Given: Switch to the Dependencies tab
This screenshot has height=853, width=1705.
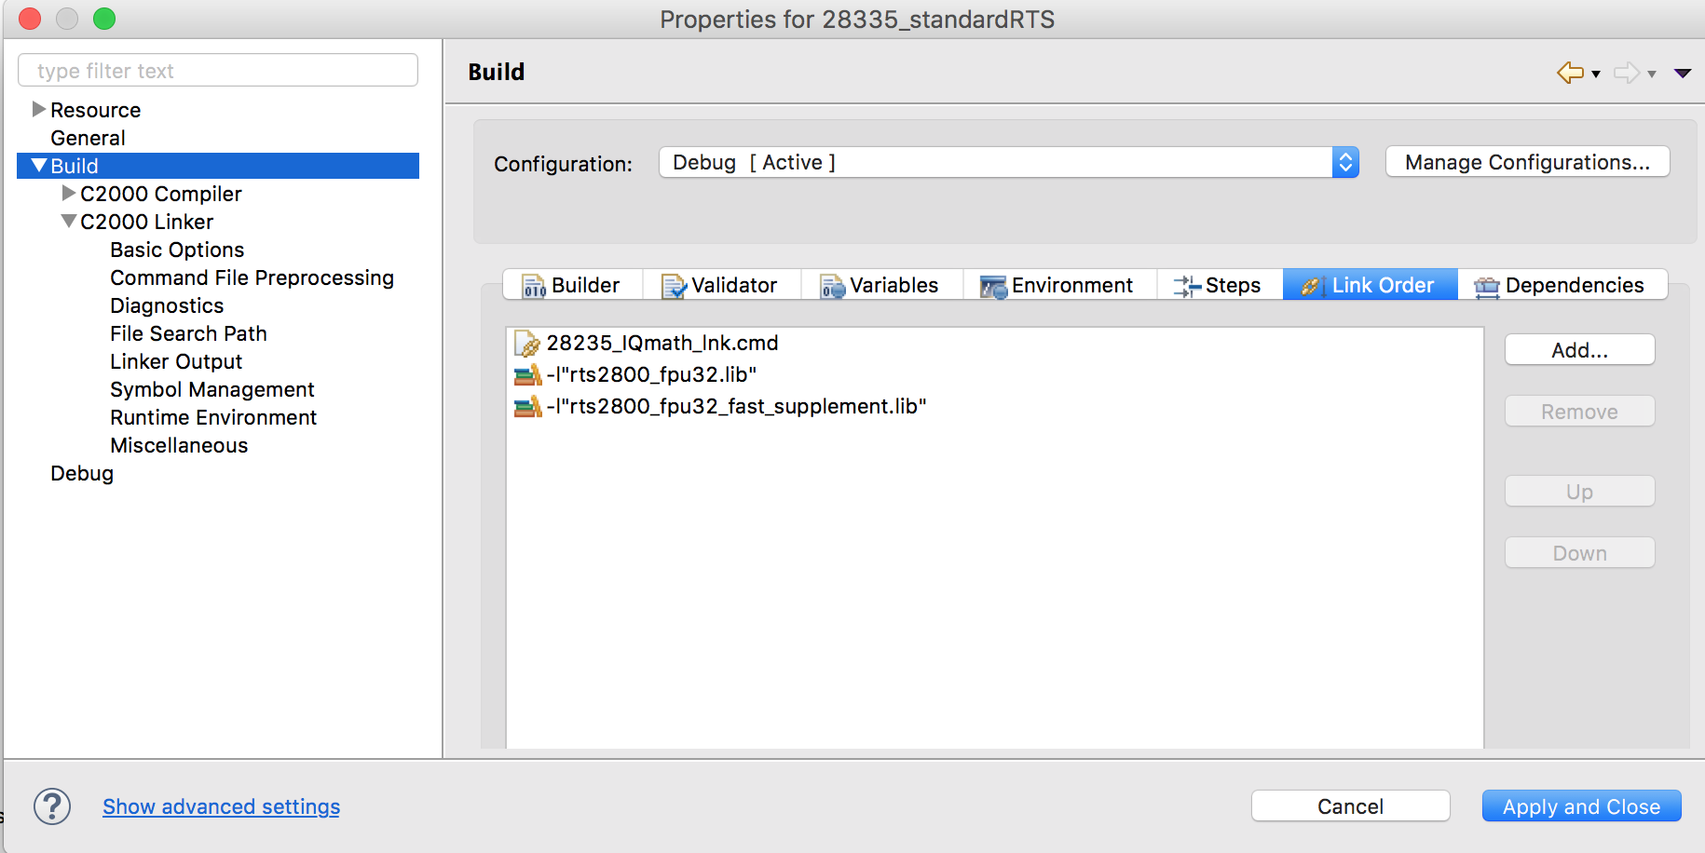Looking at the screenshot, I should click(1562, 285).
